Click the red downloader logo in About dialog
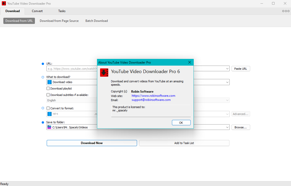The image size is (291, 186). [x=104, y=73]
